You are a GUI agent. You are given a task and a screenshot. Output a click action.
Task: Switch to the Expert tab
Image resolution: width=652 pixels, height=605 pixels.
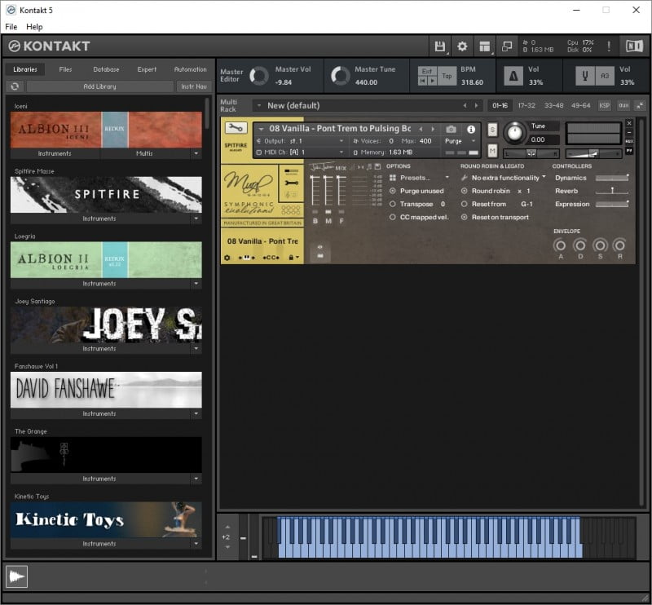pos(147,69)
